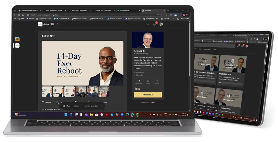The height and width of the screenshot is (142, 278).
Task: Expand the bookmarks overflow chevron in the laptop browser
Action: [x=173, y=19]
